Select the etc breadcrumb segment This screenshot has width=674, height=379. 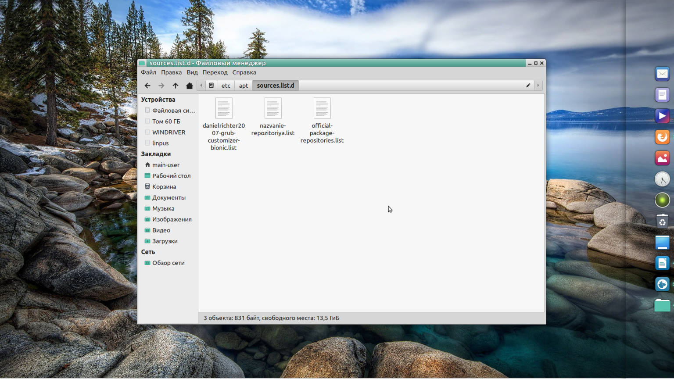point(226,85)
